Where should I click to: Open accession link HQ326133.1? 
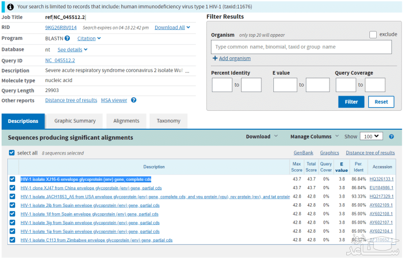pos(381,179)
